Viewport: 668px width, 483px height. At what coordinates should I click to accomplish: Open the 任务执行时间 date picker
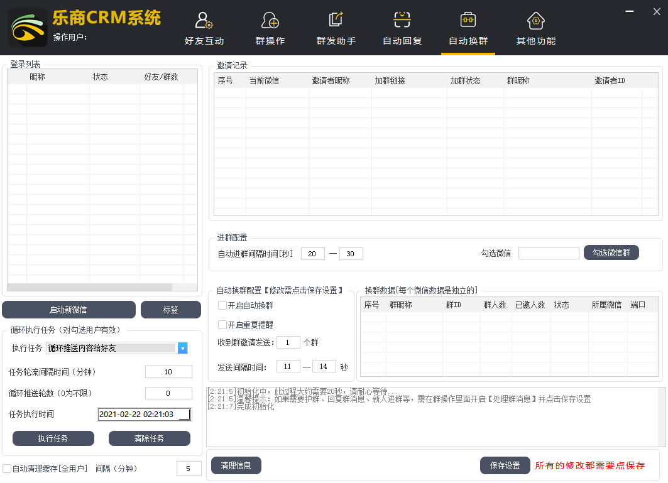point(145,415)
